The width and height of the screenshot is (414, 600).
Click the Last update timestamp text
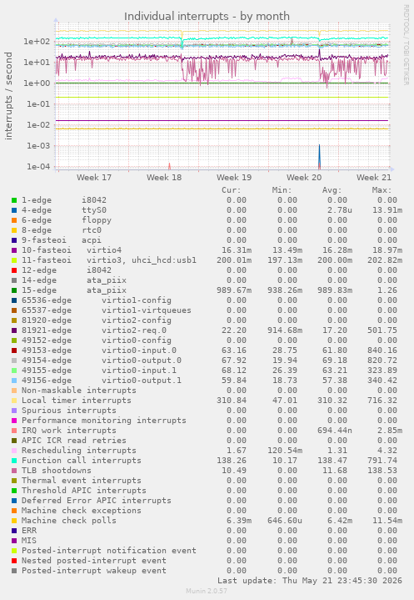point(310,581)
